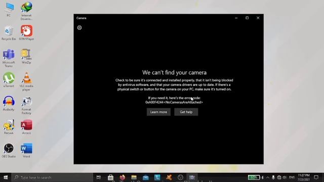Open the PC desktop icon
This screenshot has width=324, height=182.
tap(9, 10)
